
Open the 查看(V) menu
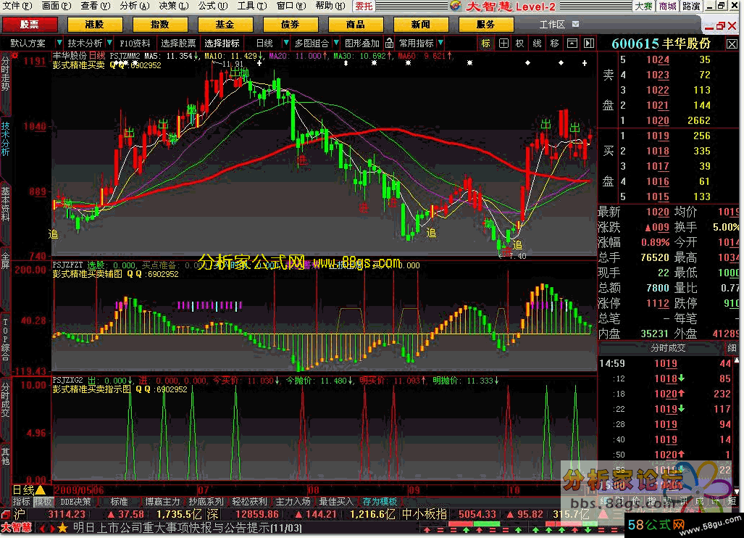(96, 6)
